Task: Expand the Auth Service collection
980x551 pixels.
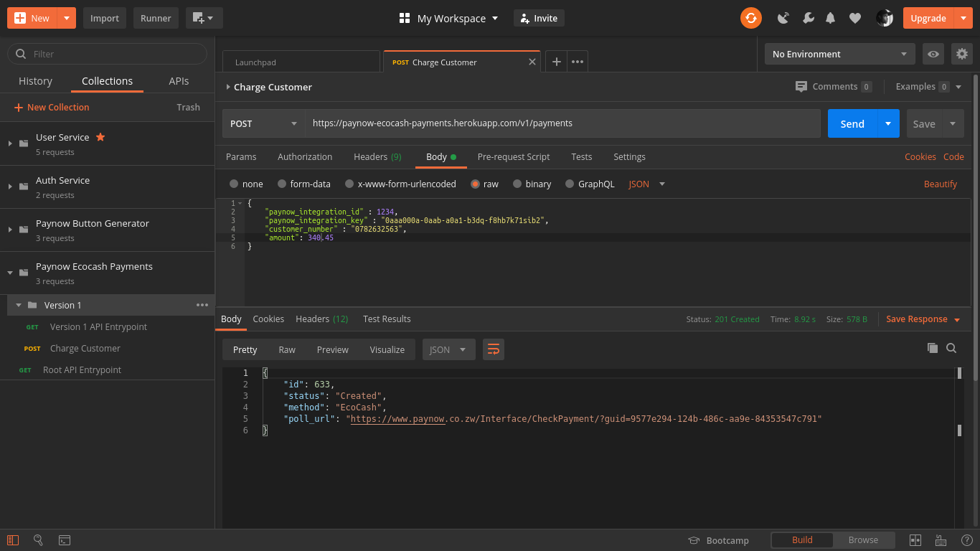Action: 10,187
